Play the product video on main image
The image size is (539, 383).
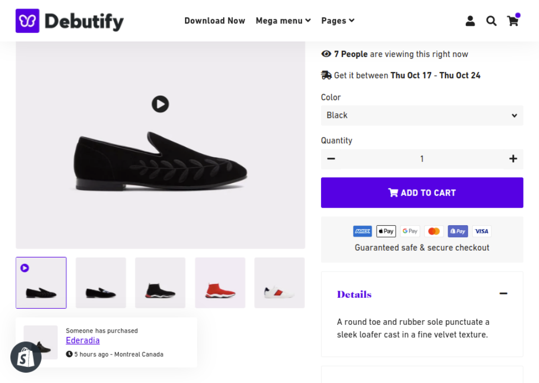coord(160,104)
